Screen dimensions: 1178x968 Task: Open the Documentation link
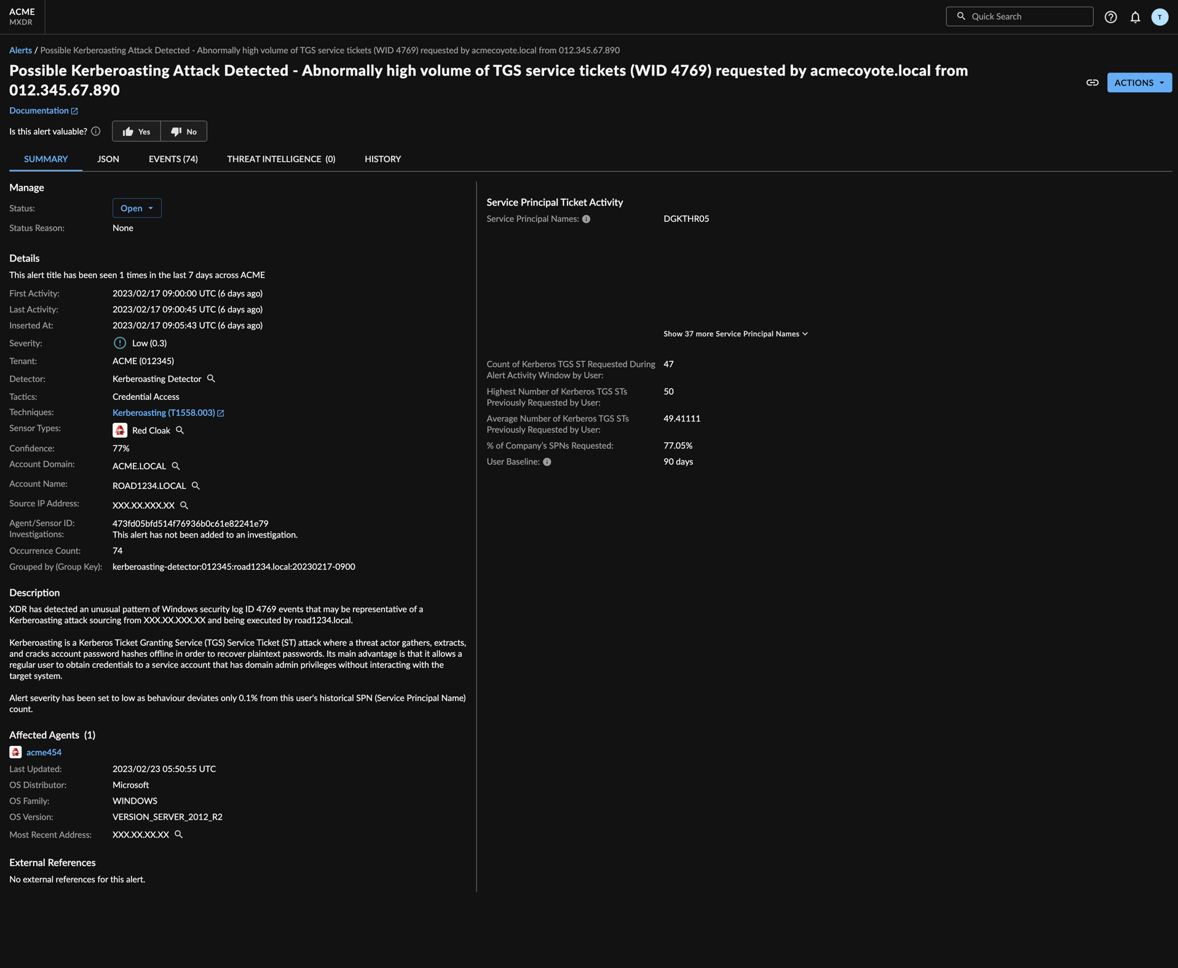44,111
